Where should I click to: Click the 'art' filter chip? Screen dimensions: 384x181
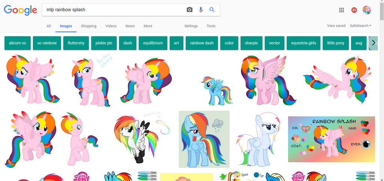[176, 43]
